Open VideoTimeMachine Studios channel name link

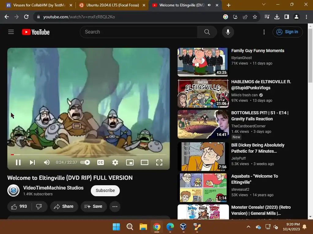click(x=53, y=188)
